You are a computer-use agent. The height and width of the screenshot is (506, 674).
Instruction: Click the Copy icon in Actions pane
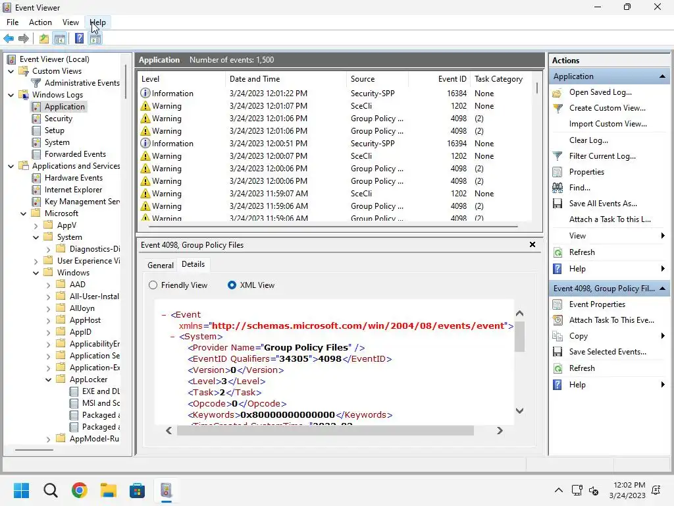coord(557,336)
